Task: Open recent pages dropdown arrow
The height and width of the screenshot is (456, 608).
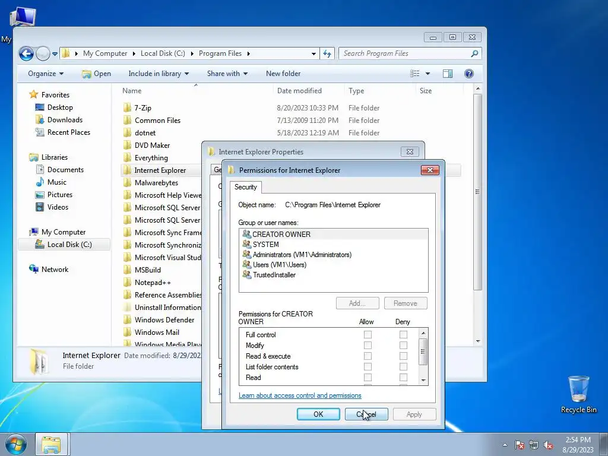Action: (55, 54)
